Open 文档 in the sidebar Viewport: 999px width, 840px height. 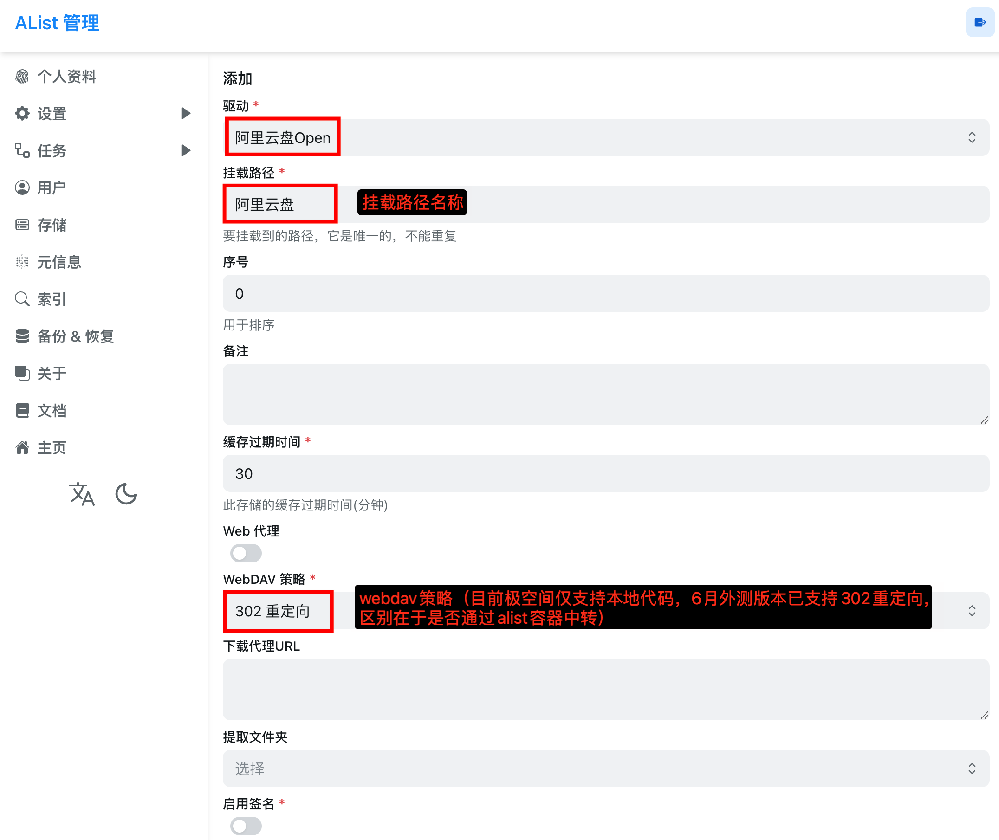click(52, 410)
